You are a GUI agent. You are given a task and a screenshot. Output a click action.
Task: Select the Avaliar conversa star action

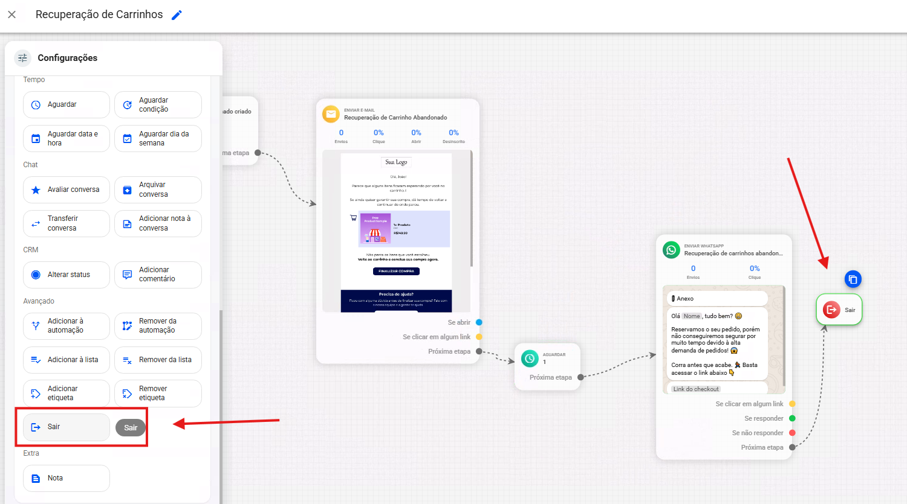pyautogui.click(x=67, y=190)
